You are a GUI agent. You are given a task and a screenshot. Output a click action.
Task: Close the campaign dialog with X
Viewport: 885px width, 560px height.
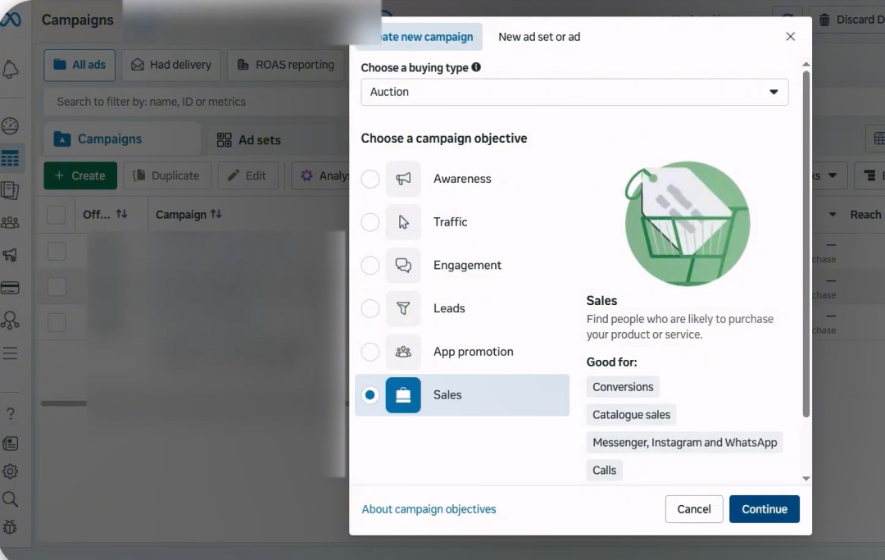(x=790, y=37)
